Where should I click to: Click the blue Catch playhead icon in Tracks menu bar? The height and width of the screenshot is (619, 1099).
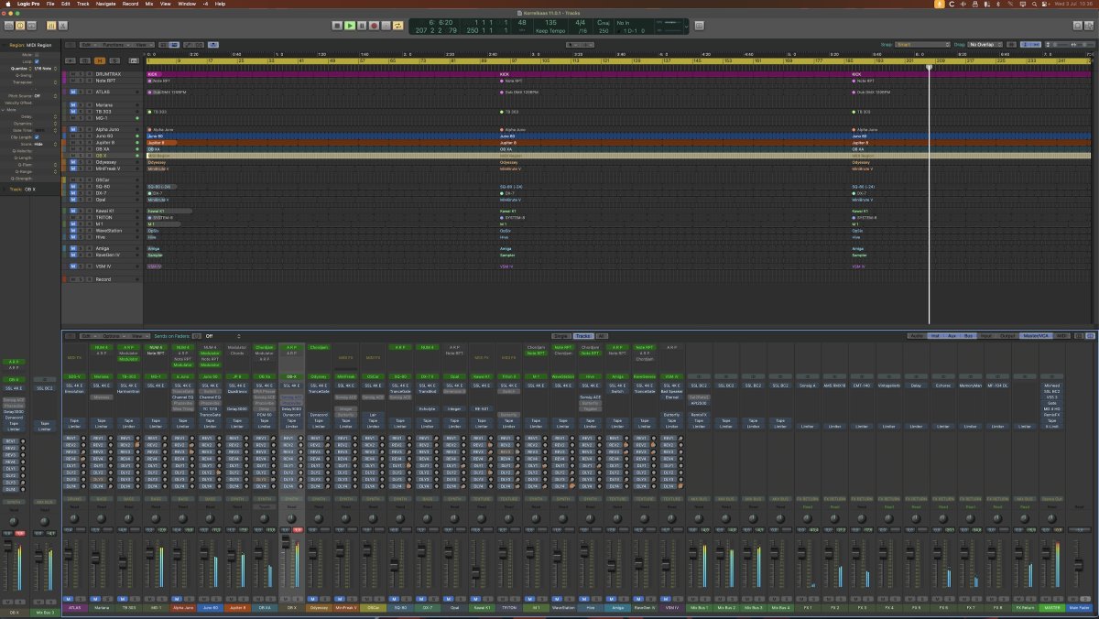click(212, 45)
